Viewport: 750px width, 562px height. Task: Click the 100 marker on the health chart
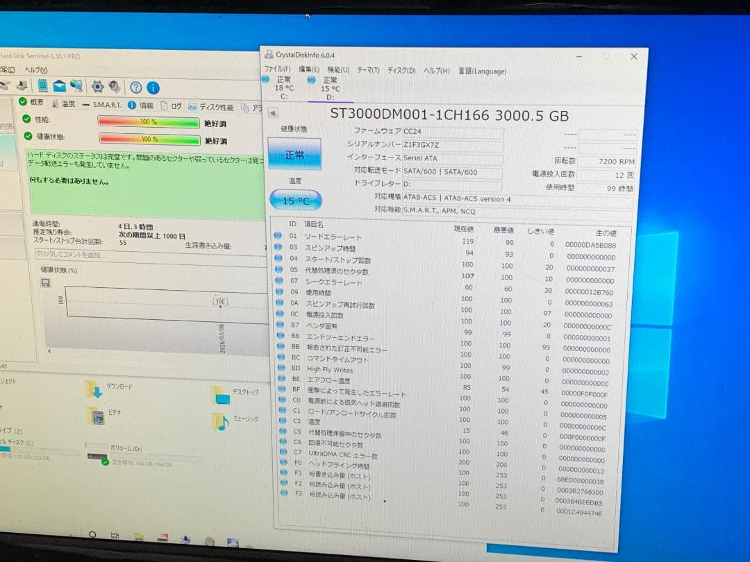pyautogui.click(x=221, y=302)
